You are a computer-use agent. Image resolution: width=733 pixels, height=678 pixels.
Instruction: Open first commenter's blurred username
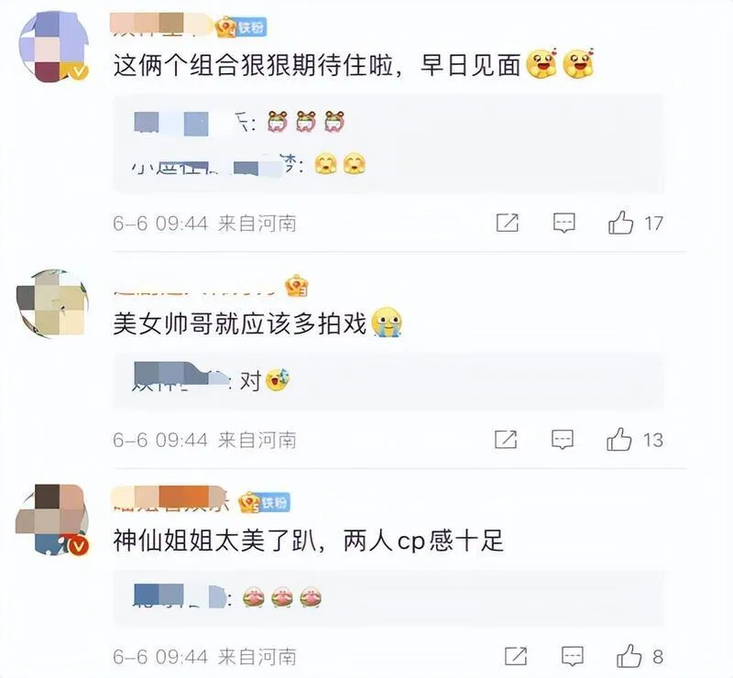tap(161, 24)
